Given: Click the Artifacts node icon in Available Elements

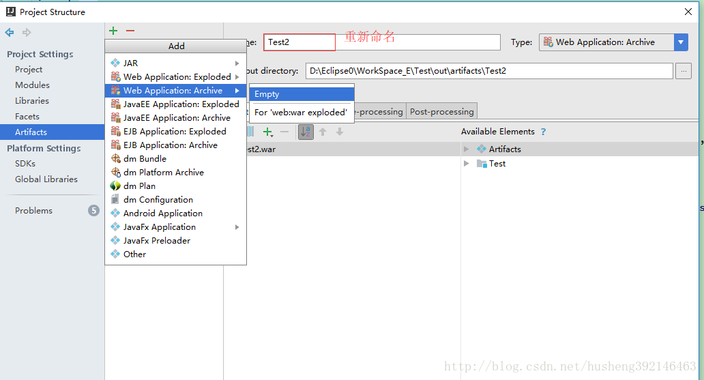Looking at the screenshot, I should pyautogui.click(x=482, y=149).
